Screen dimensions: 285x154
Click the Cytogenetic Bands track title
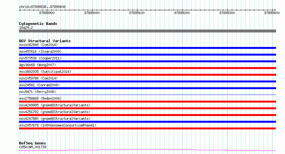click(38, 24)
